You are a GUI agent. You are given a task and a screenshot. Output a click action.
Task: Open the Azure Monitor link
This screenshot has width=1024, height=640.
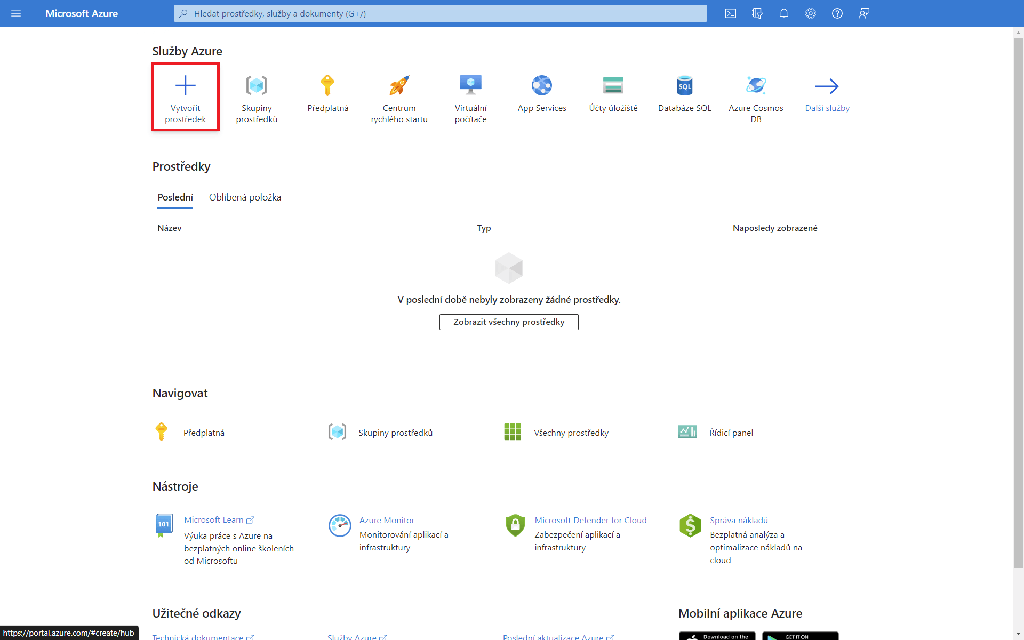pos(387,520)
